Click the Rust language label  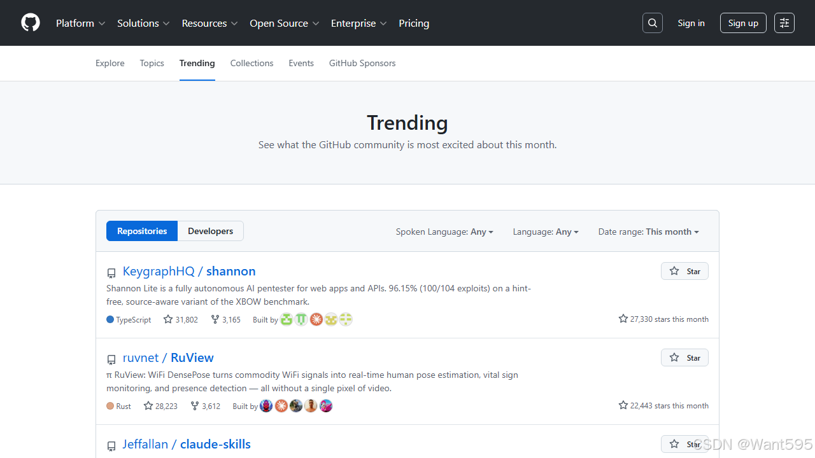[118, 406]
